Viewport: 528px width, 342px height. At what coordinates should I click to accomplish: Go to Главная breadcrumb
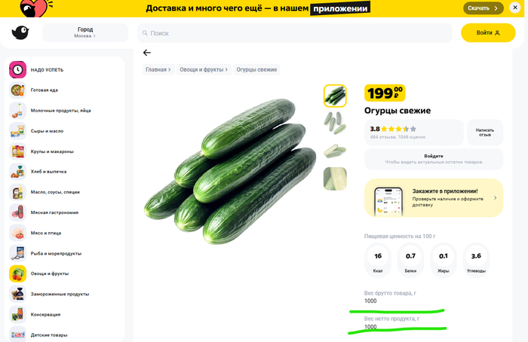(x=158, y=70)
